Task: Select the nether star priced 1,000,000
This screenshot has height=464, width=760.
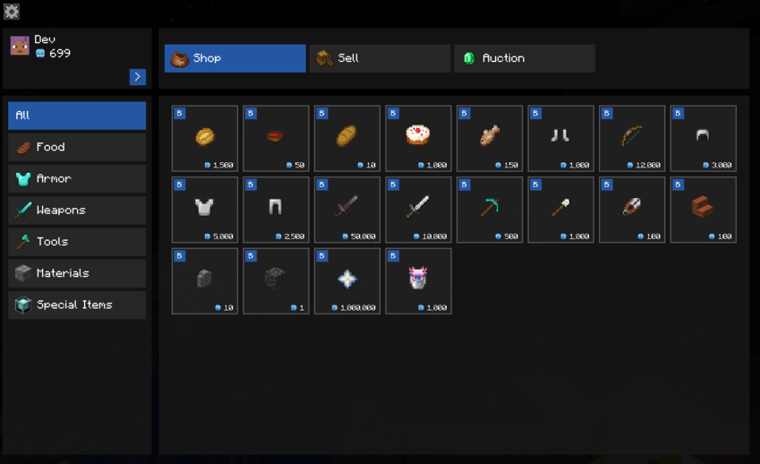Action: (347, 280)
